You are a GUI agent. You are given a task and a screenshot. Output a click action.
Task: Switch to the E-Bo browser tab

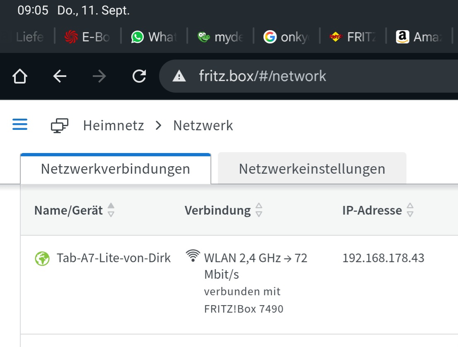[x=87, y=37]
